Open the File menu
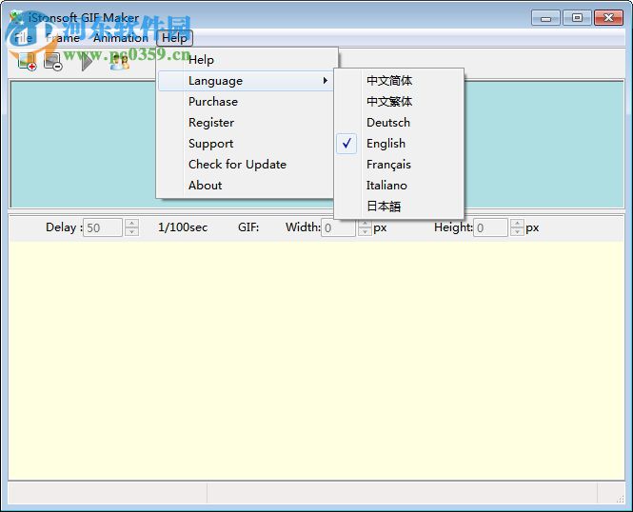The height and width of the screenshot is (512, 633). 23,38
